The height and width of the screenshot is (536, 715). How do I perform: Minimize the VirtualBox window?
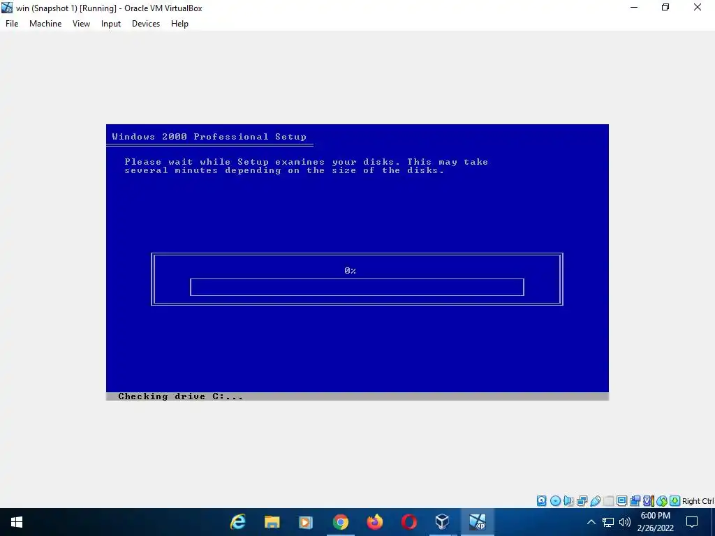pos(634,7)
